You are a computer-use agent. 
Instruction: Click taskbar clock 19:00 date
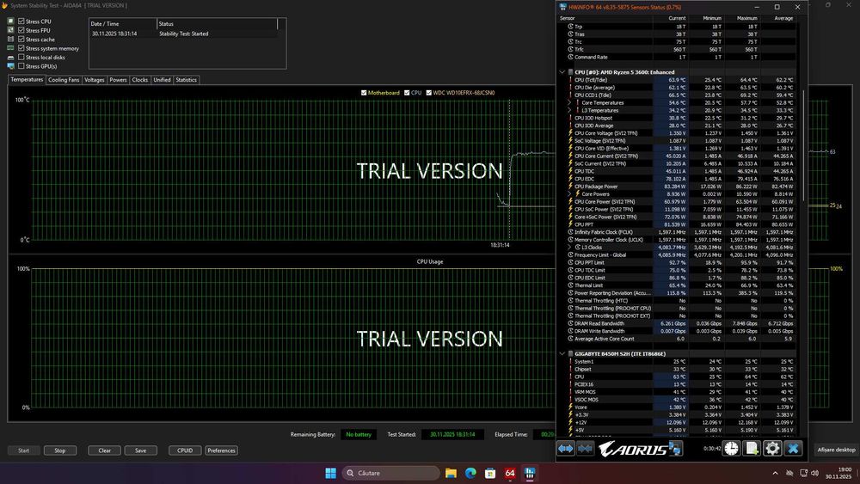point(838,473)
